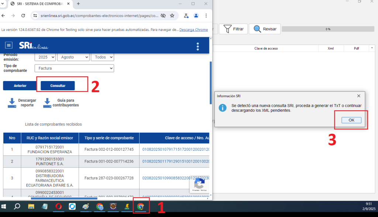This screenshot has width=378, height=217.
Task: Click OK in the Información SRI dialog
Action: 351,120
